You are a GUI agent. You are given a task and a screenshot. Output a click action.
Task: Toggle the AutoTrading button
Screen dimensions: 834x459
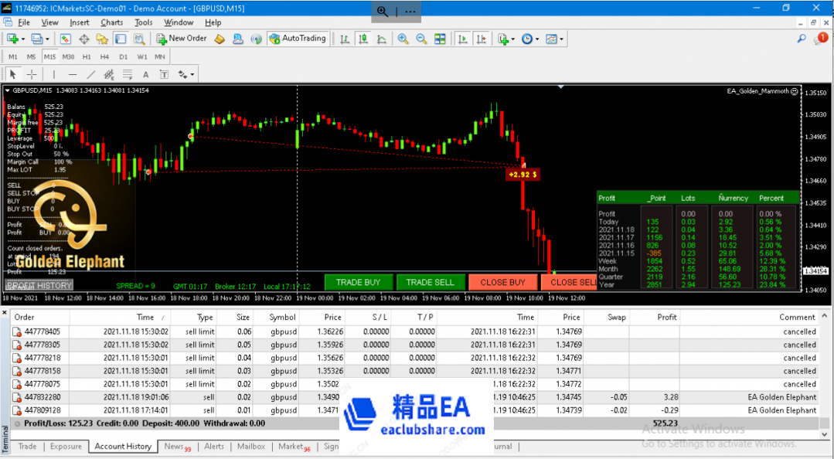pyautogui.click(x=298, y=39)
